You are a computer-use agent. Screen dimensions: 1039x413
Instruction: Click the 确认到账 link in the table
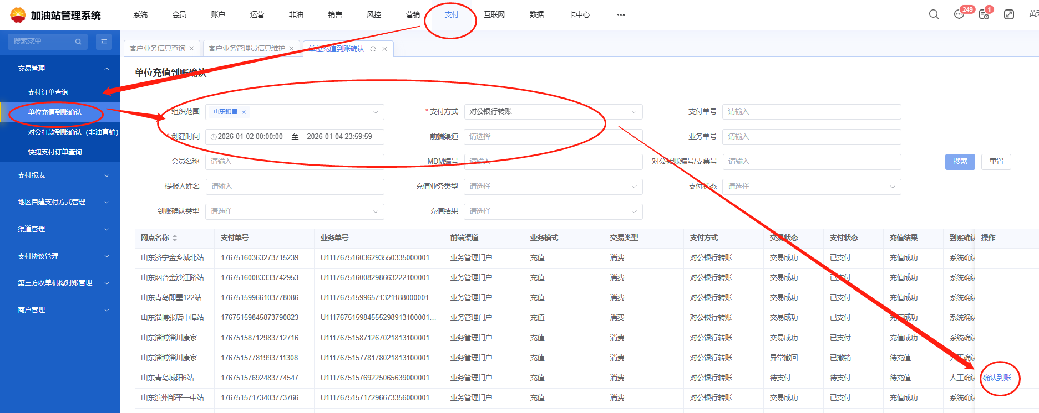tap(997, 378)
